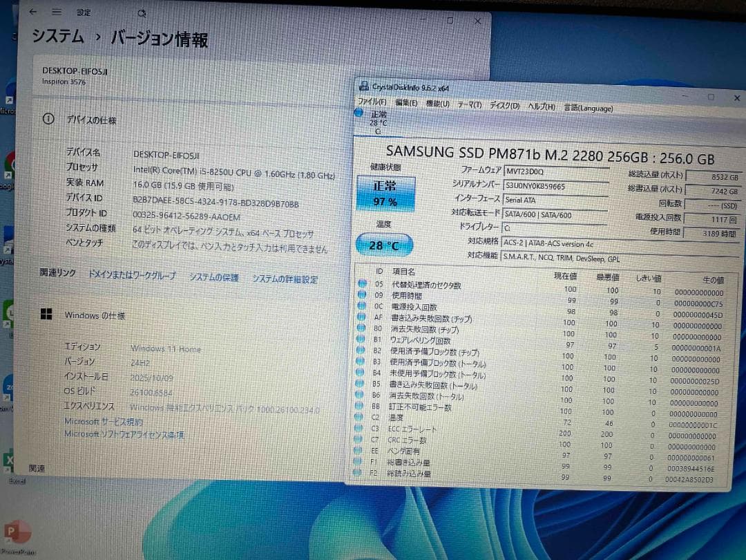This screenshot has height=560, width=746.
Task: Open the ディスク(D) menu
Action: [504, 105]
